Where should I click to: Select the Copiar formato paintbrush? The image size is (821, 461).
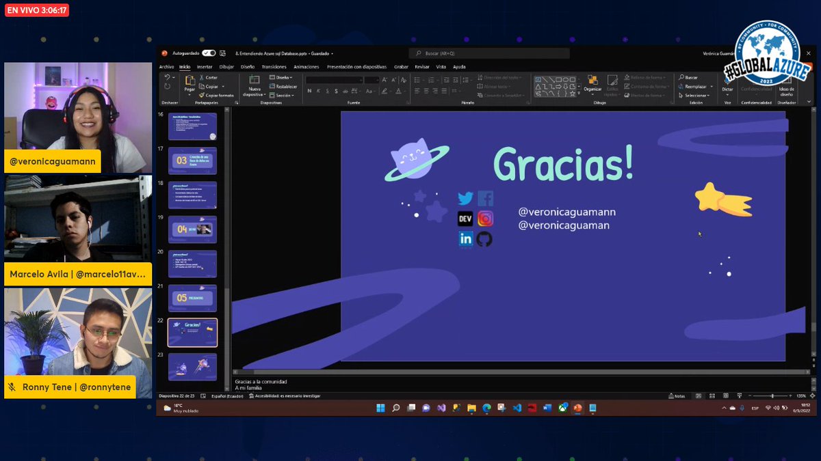tap(216, 95)
